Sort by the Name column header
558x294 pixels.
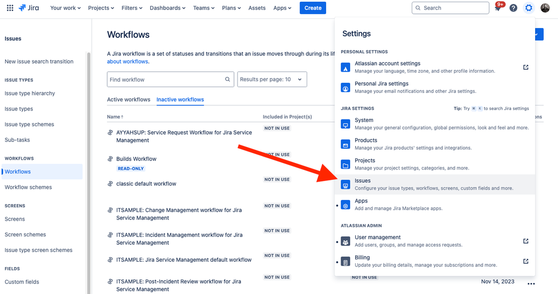[115, 117]
